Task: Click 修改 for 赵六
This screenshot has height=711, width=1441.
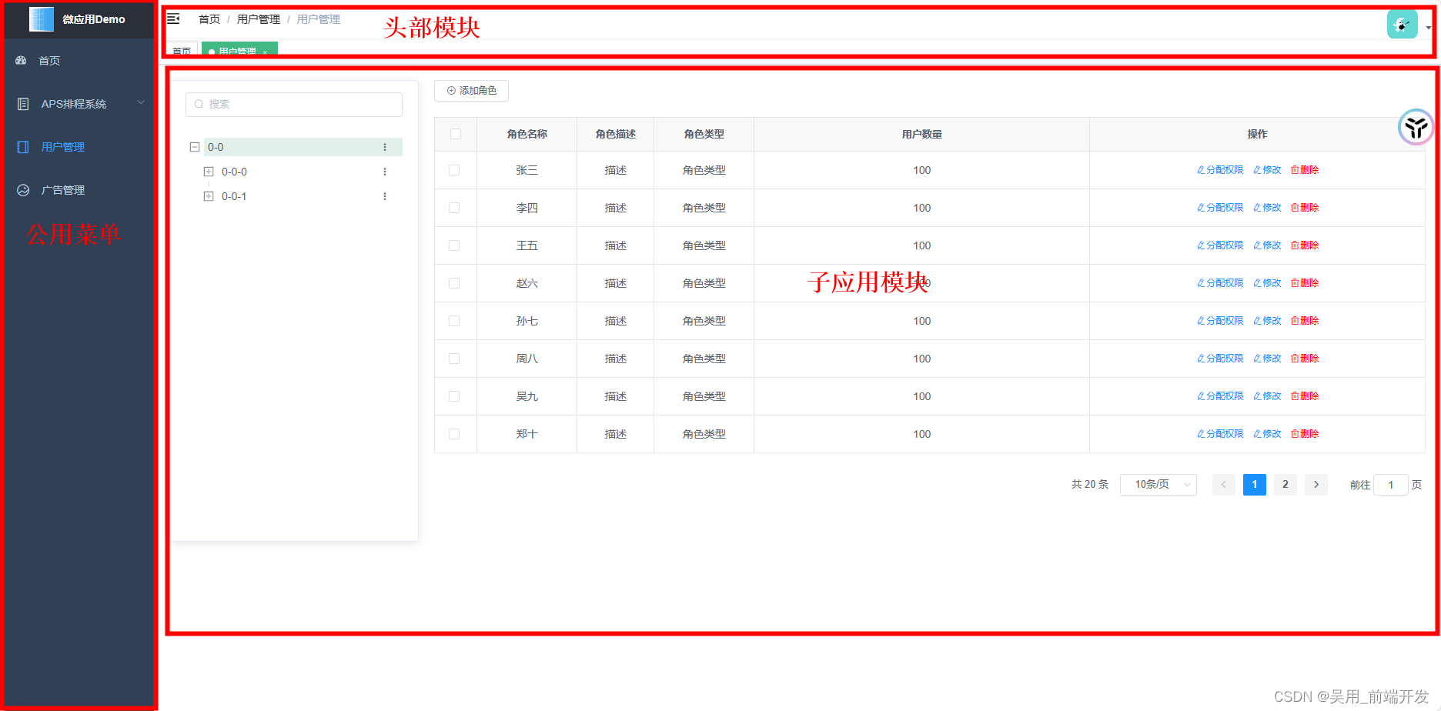Action: click(x=1267, y=283)
